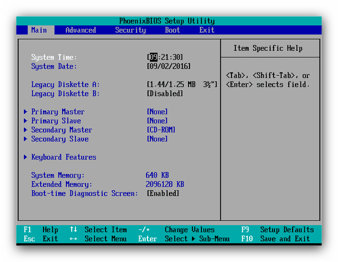Switch to the Security tab

click(x=130, y=30)
